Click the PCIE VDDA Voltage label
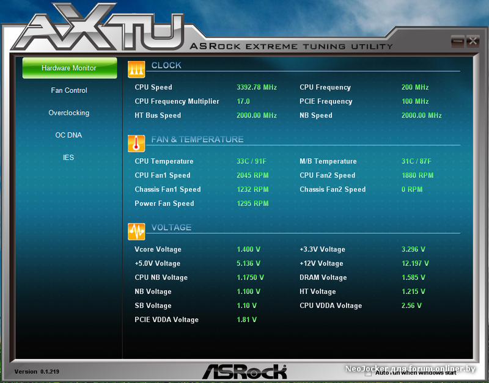The height and width of the screenshot is (383, 489). pos(166,319)
